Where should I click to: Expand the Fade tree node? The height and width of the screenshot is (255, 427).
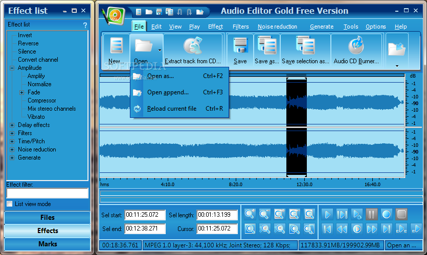[x=22, y=93]
